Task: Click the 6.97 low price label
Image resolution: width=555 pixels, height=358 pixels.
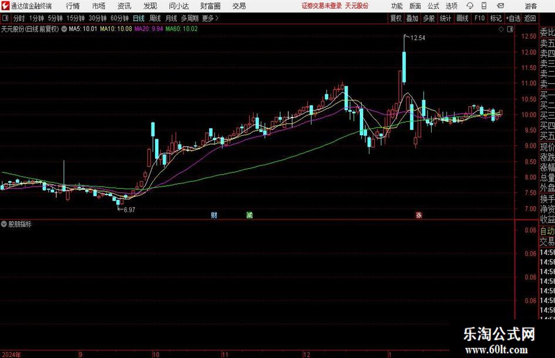Action: point(130,210)
